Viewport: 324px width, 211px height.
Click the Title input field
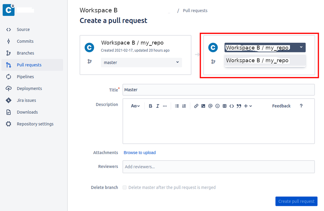click(x=219, y=90)
